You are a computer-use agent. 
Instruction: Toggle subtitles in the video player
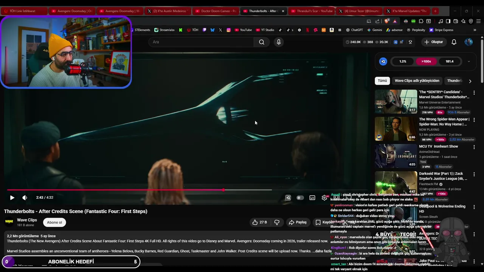(x=312, y=198)
